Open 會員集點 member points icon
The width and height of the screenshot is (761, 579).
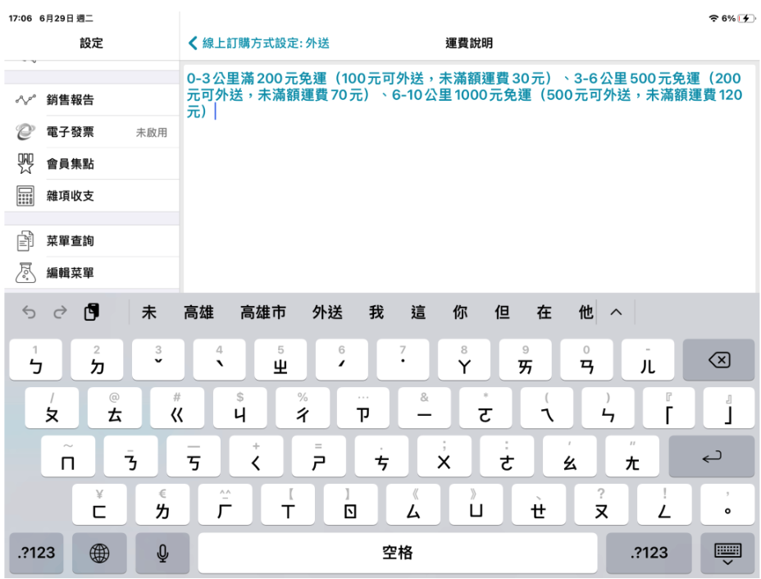25,164
